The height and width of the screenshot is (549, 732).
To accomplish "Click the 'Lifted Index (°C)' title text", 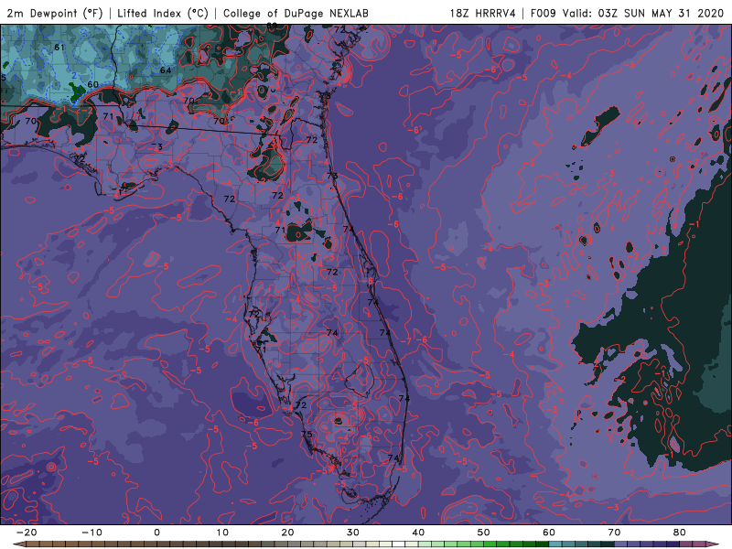I will coord(163,13).
